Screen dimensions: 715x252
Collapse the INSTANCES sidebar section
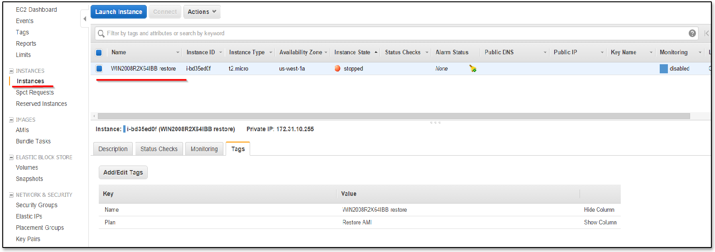11,71
